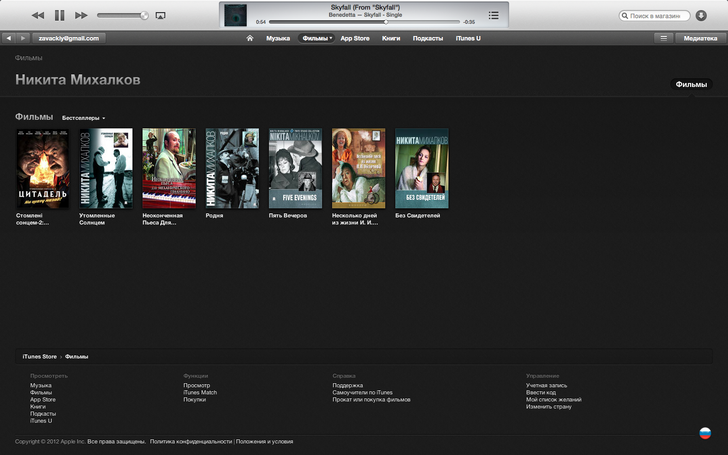Click Фильмы in the bottom breadcrumb bar

coord(76,356)
